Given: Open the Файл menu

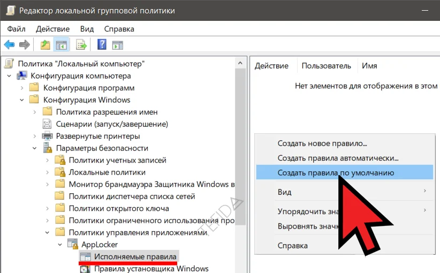Looking at the screenshot, I should [x=16, y=29].
